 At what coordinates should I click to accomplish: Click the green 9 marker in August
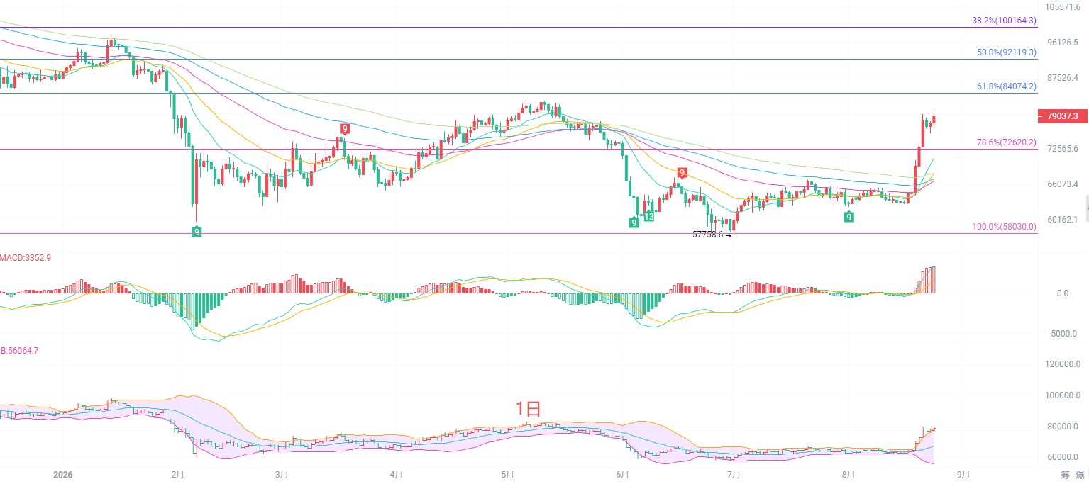pyautogui.click(x=848, y=217)
